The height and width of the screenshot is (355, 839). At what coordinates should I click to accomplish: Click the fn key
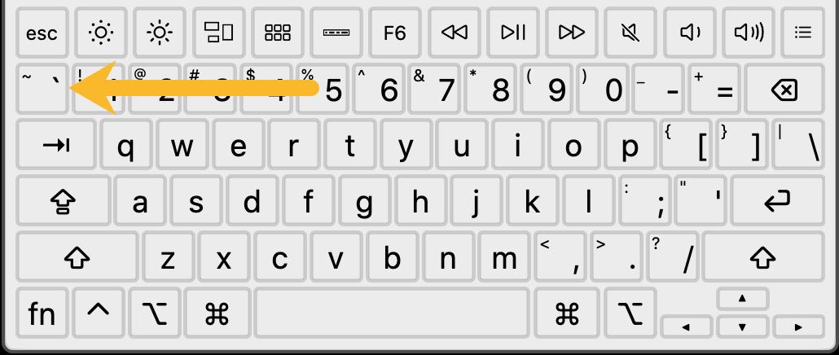pyautogui.click(x=42, y=313)
